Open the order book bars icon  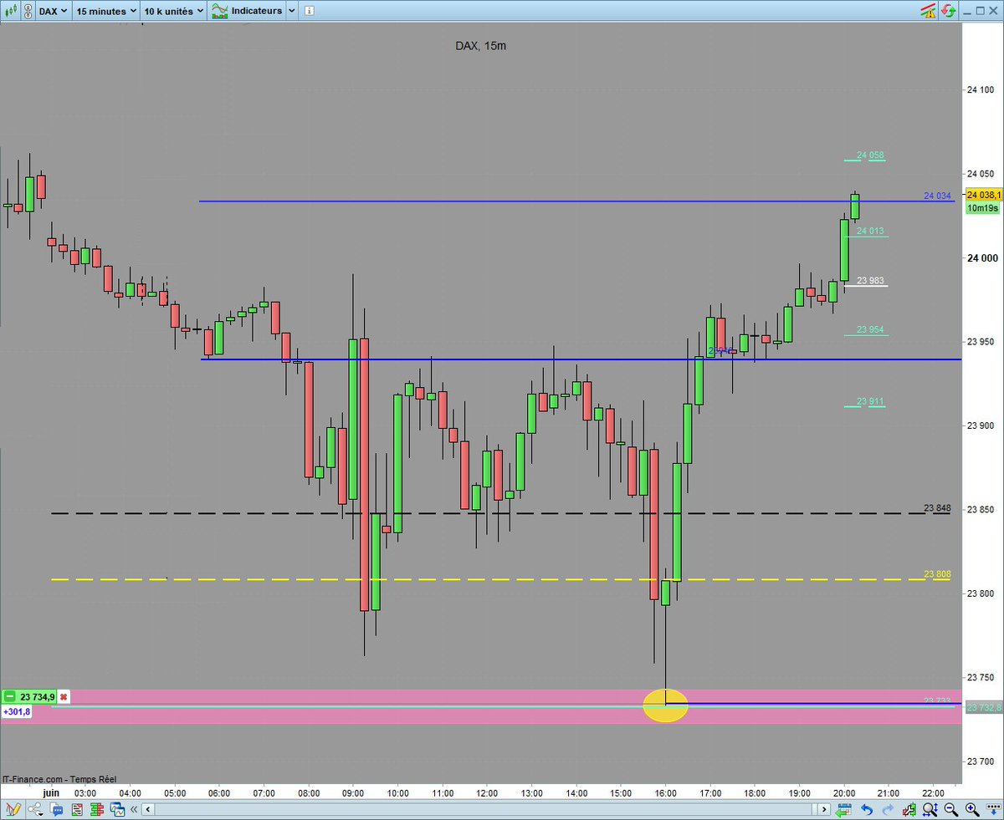(99, 809)
